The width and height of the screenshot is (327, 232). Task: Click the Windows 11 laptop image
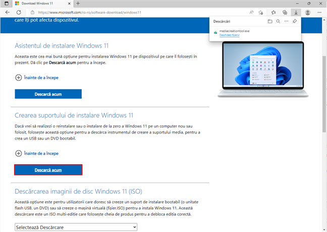(x=263, y=69)
